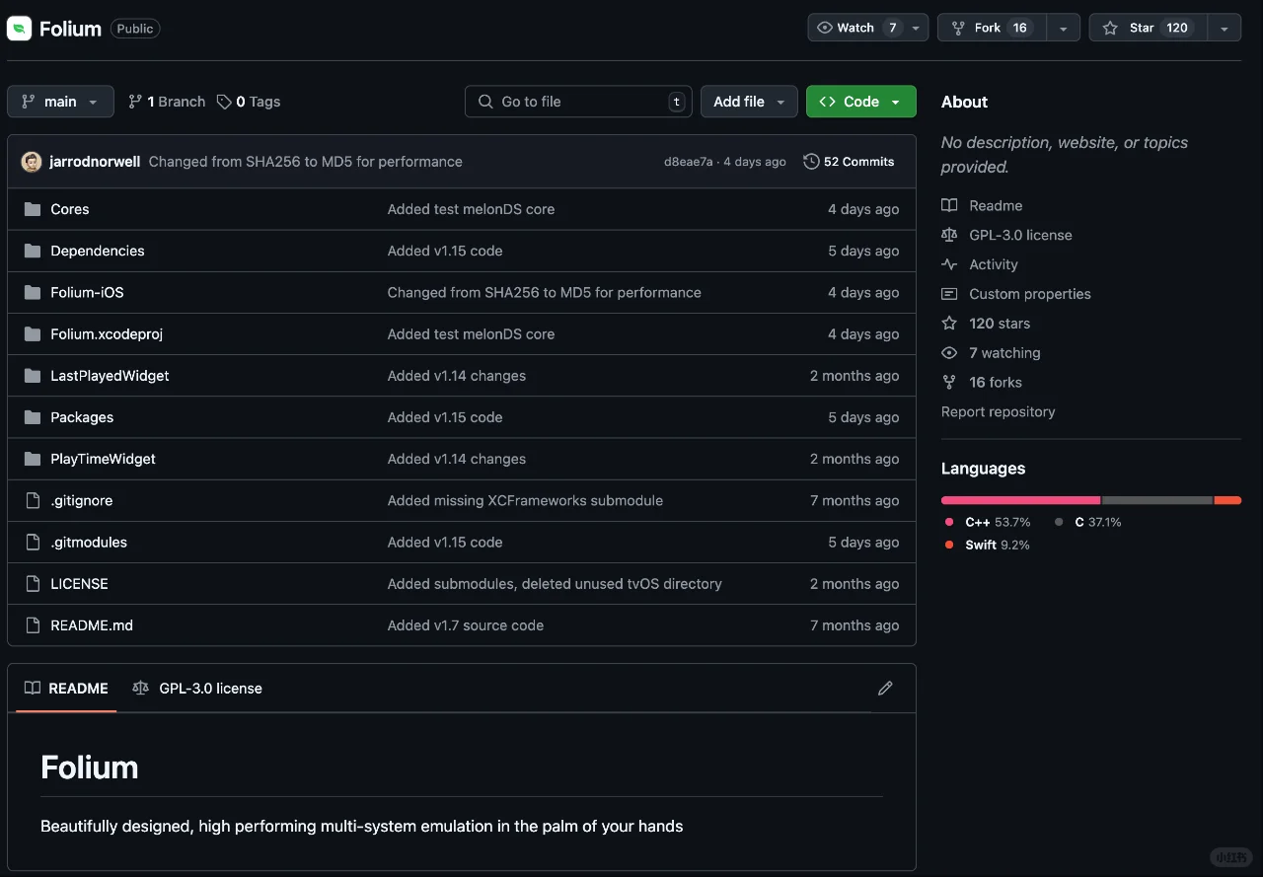Open the Add file dropdown
The height and width of the screenshot is (877, 1263).
pyautogui.click(x=749, y=102)
